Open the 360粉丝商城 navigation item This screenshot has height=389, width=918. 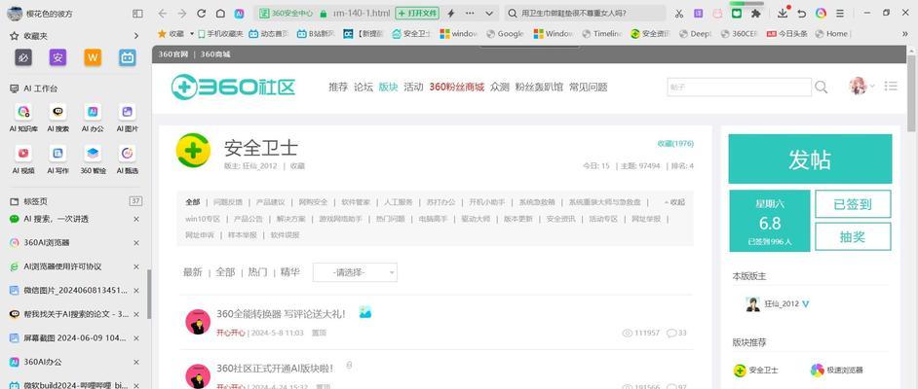(x=457, y=87)
